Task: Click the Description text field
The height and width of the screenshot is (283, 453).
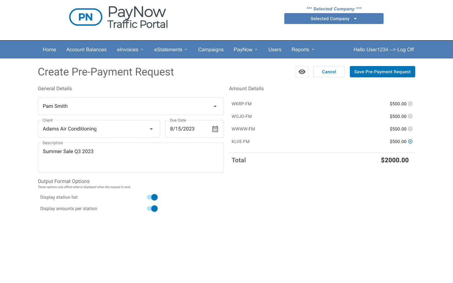Action: click(131, 158)
